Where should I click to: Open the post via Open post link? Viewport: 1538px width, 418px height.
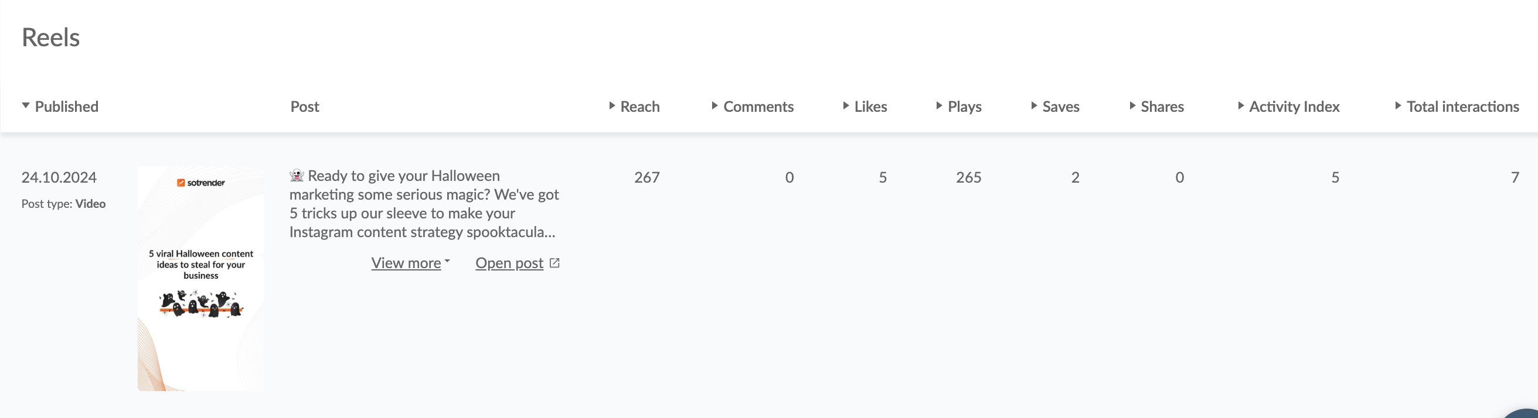[509, 263]
